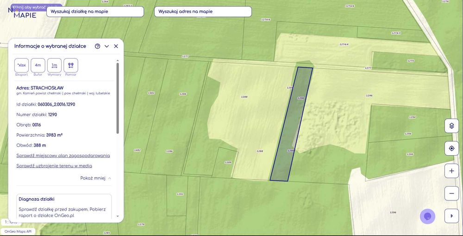Image resolution: width=463 pixels, height=236 pixels.
Task: Click the NA MAPIE logo
Action: point(23,12)
